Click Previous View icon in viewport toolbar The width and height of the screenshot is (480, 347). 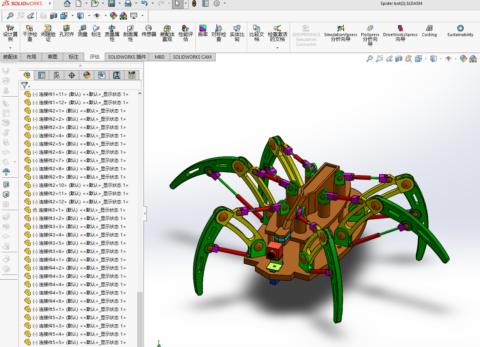click(x=389, y=59)
